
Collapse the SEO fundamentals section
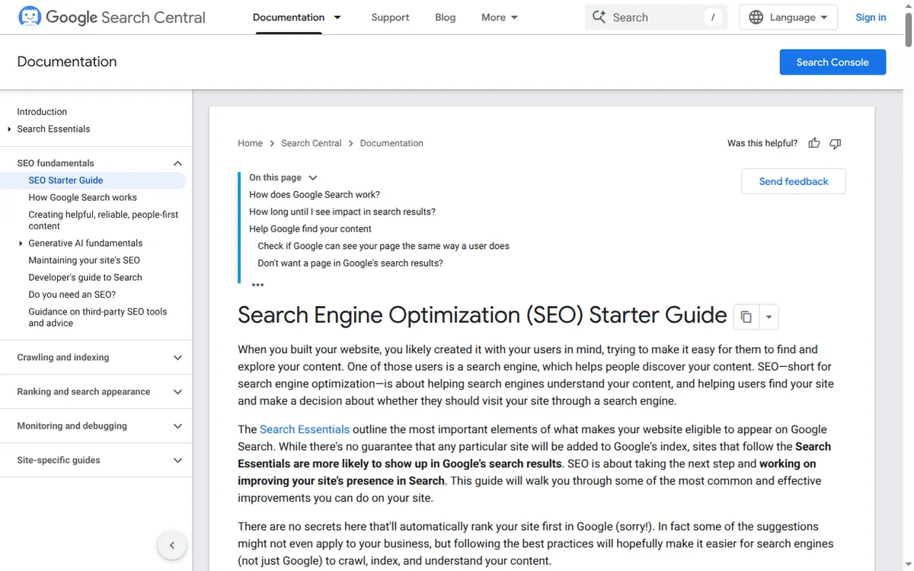coord(177,163)
